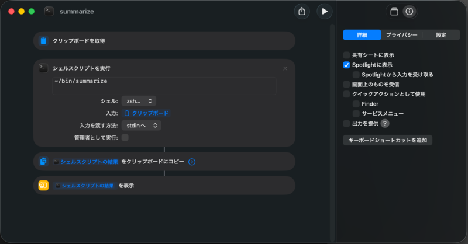Screen dimensions: 468x244
Task: Click the terminal icon beside summarize title
Action: [49, 11]
